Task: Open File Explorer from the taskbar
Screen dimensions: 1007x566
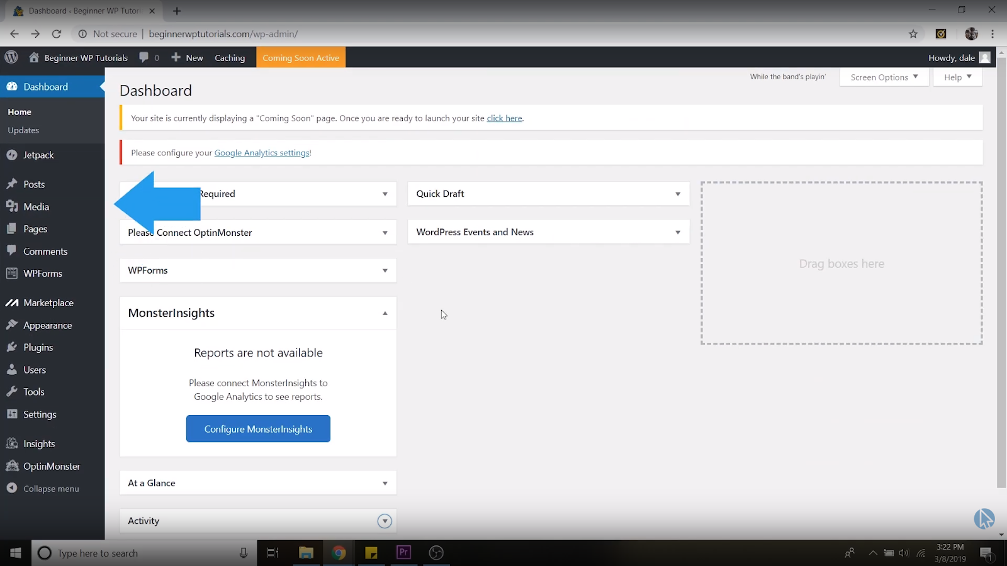Action: pos(306,553)
